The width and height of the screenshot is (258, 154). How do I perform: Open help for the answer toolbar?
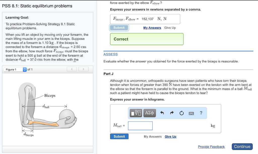201,113
